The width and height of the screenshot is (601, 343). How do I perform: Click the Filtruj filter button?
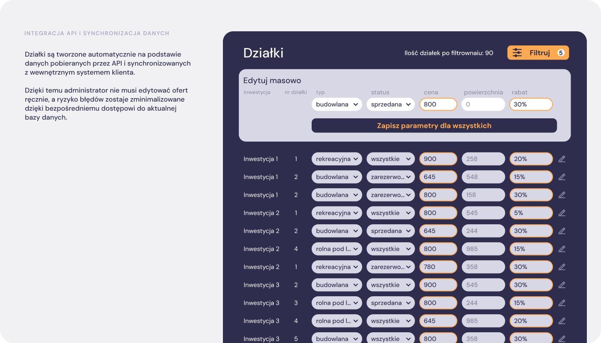pyautogui.click(x=538, y=53)
